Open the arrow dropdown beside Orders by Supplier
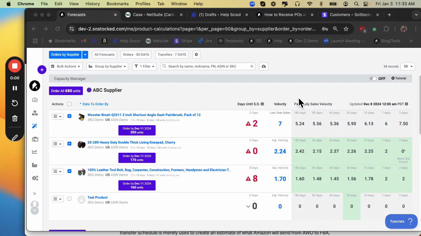This screenshot has width=421, height=236. tap(85, 55)
